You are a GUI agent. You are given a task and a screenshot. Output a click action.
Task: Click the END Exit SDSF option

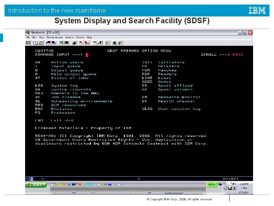[54, 120]
